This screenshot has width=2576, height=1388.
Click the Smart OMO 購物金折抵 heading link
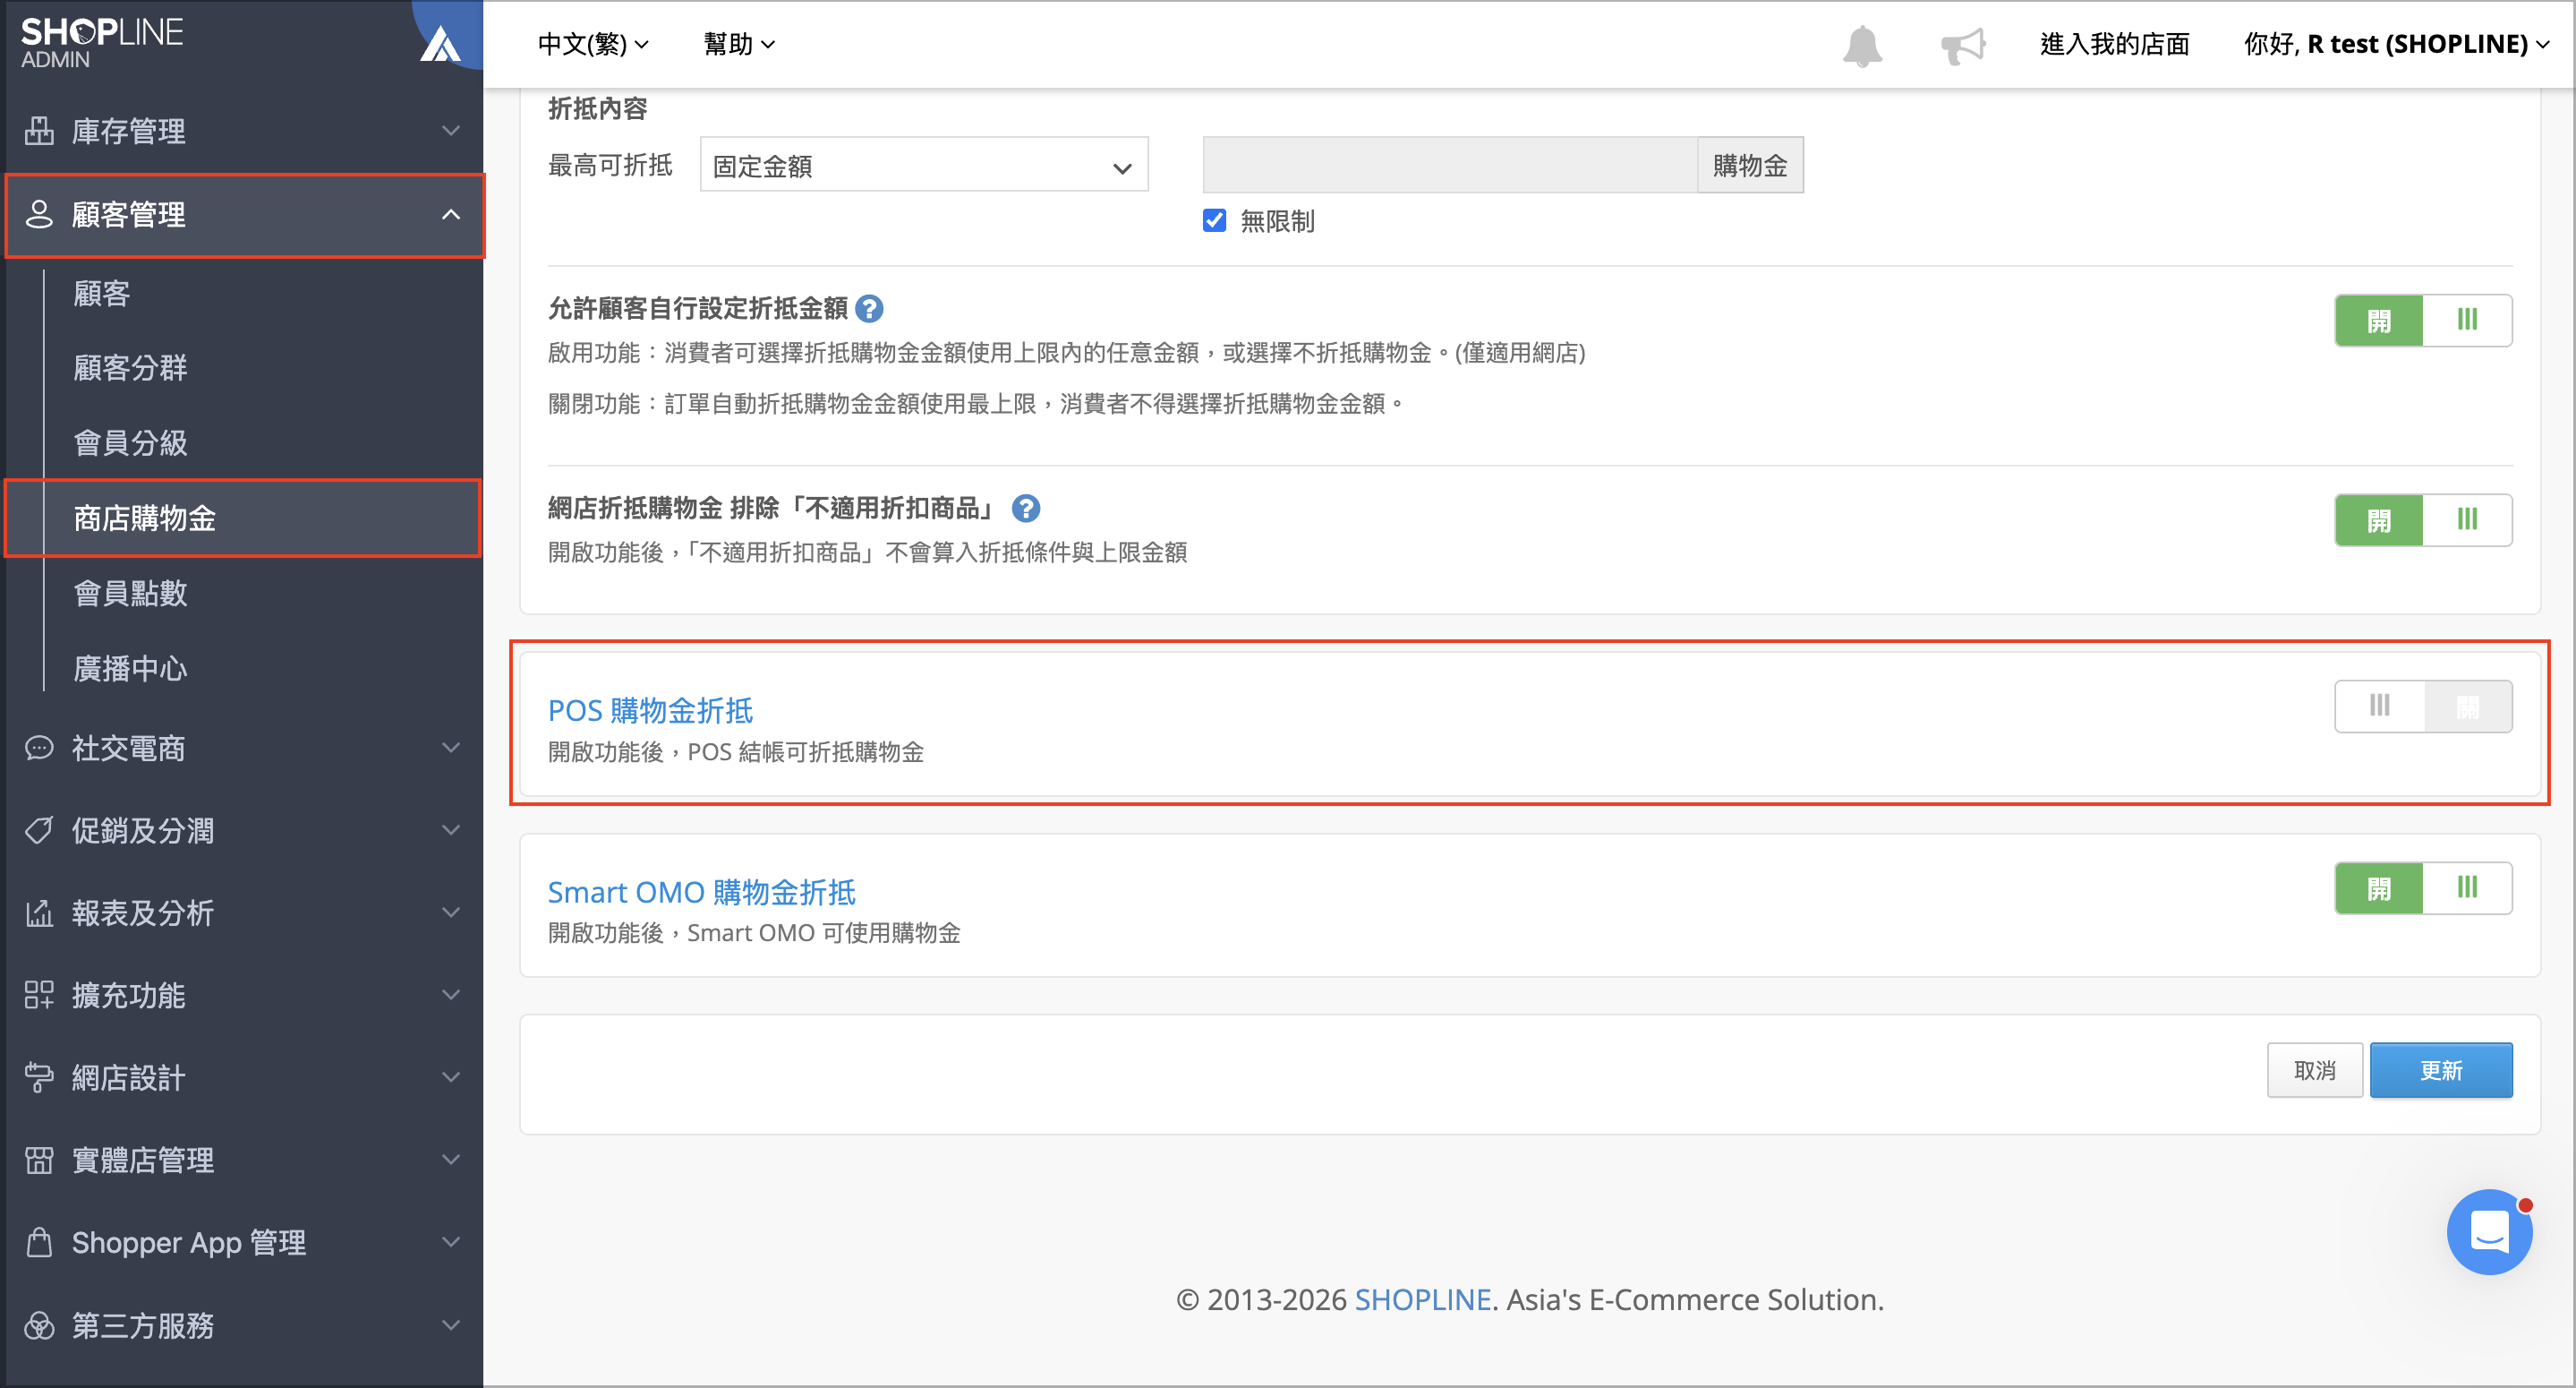point(701,892)
